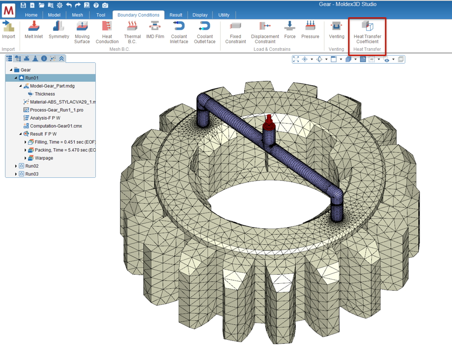Image resolution: width=452 pixels, height=352 pixels.
Task: Click the Import button in the ribbon
Action: [x=8, y=30]
